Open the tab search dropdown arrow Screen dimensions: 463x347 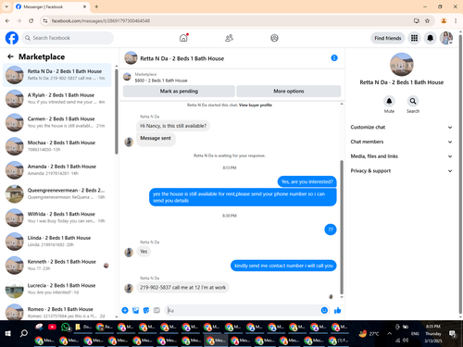tap(6, 6)
